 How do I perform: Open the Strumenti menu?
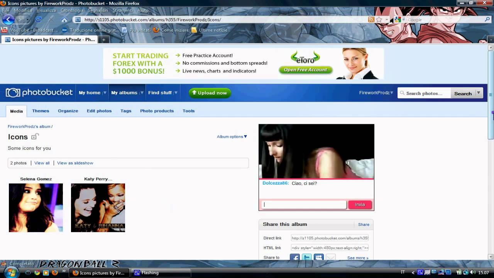[123, 10]
